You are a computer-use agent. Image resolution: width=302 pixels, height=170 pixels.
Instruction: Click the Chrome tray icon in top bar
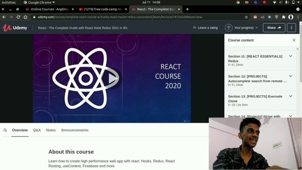pos(238,2)
